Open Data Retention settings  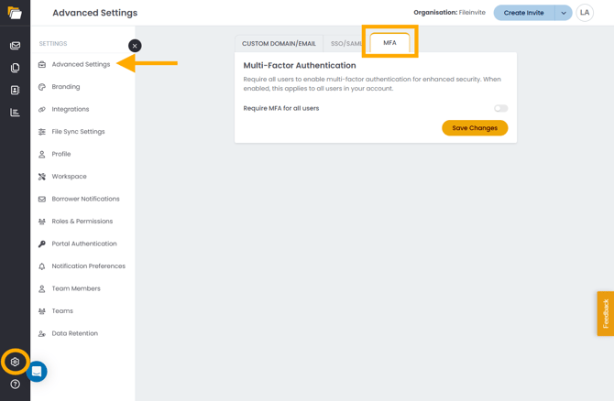(74, 333)
